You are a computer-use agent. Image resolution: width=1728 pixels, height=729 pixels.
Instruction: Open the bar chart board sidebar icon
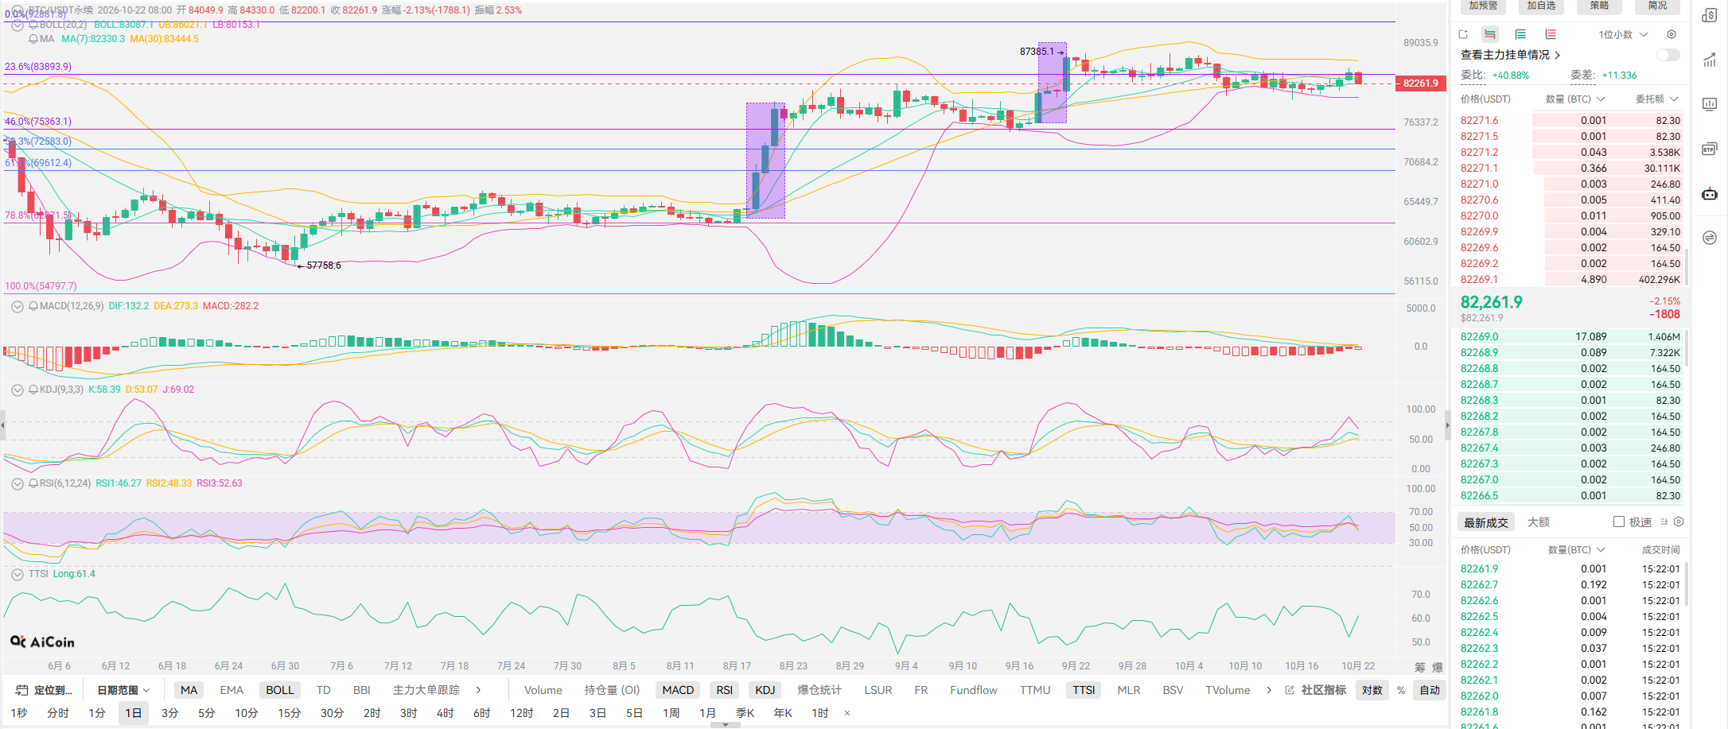click(x=1709, y=104)
